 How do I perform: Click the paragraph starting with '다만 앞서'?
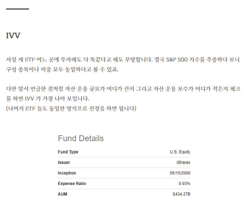(x=123, y=94)
